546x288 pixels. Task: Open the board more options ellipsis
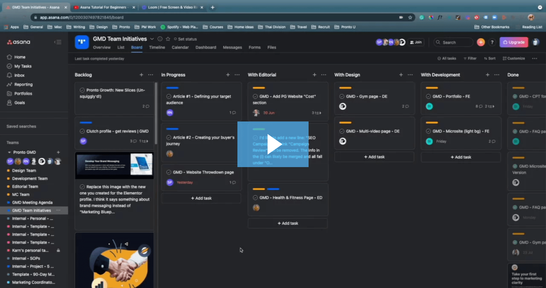[x=535, y=58]
